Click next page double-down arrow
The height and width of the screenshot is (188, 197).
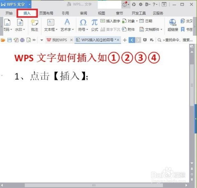click(192, 179)
